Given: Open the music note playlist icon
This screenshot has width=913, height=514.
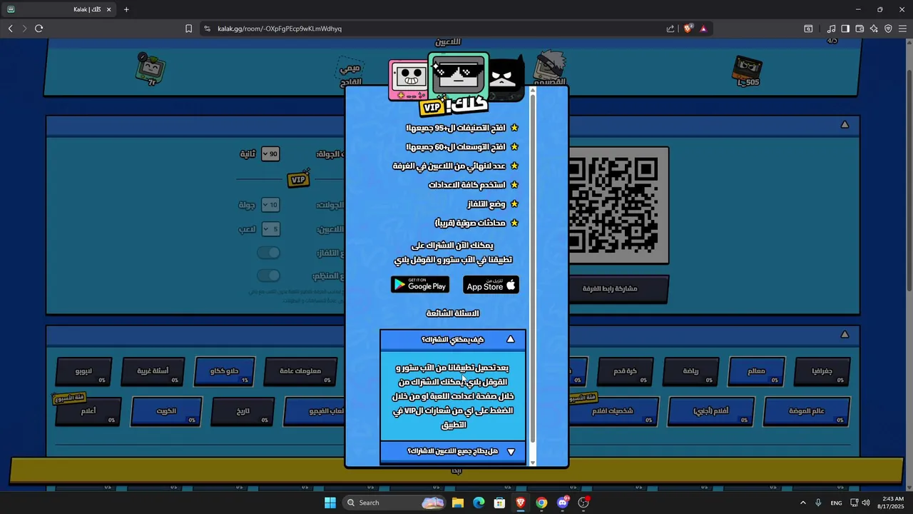Looking at the screenshot, I should point(831,29).
